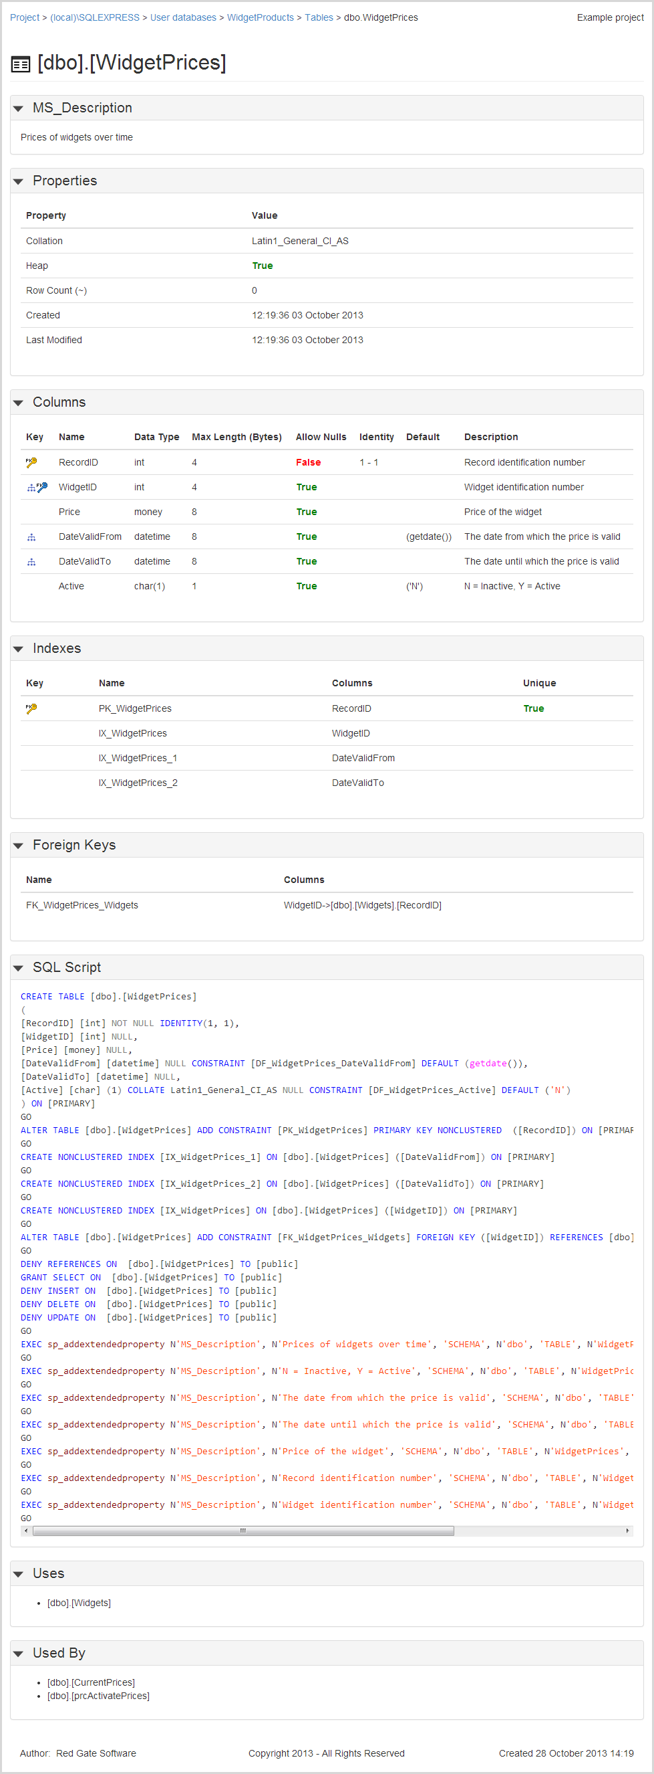Click the primary key icon for RecordID column
654x1774 pixels.
pos(31,462)
